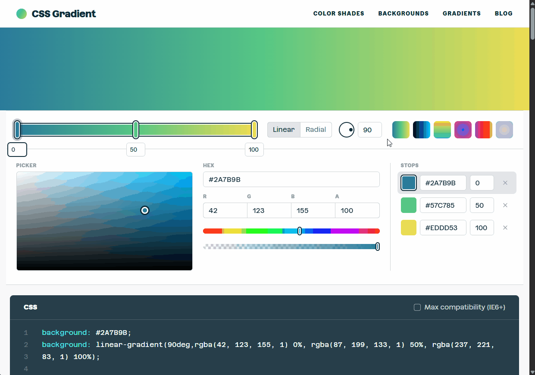
Task: Pick the purple radial gradient preset
Action: click(x=463, y=130)
